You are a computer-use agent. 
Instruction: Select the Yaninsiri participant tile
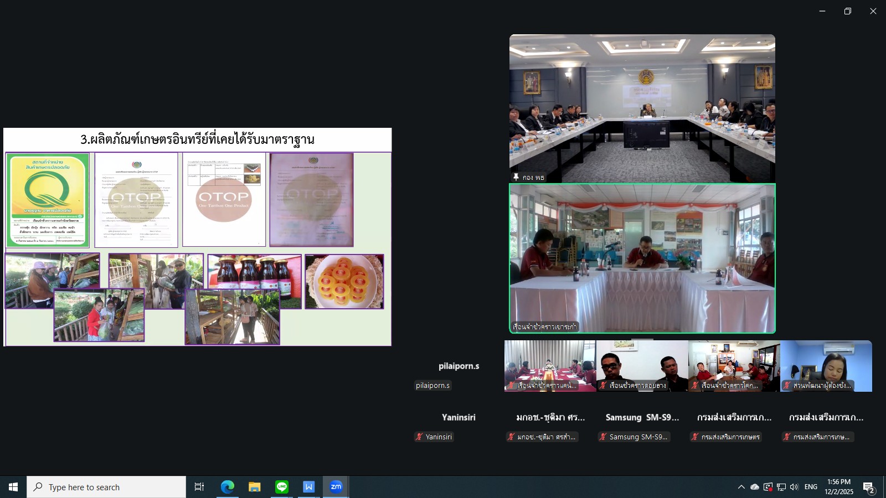point(459,418)
